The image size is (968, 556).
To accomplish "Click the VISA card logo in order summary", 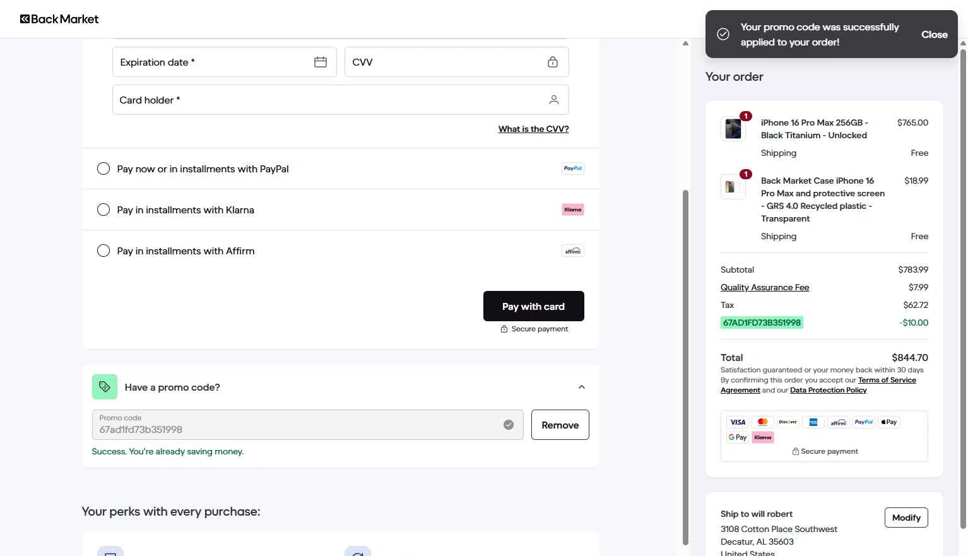I will 738,422.
